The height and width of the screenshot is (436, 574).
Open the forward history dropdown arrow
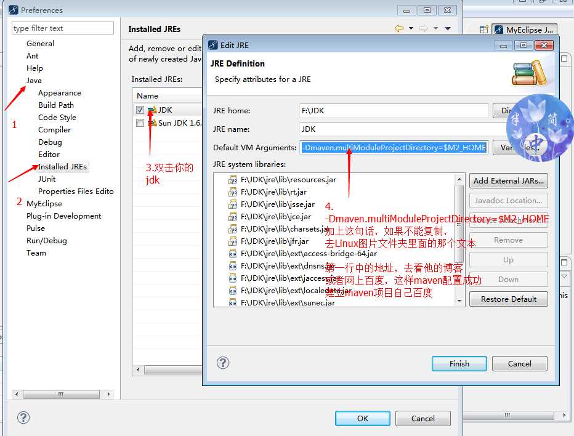pyautogui.click(x=435, y=28)
